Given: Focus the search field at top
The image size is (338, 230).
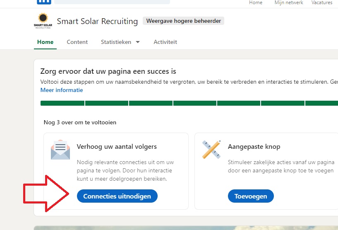Looking at the screenshot, I should pyautogui.click(x=112, y=2).
